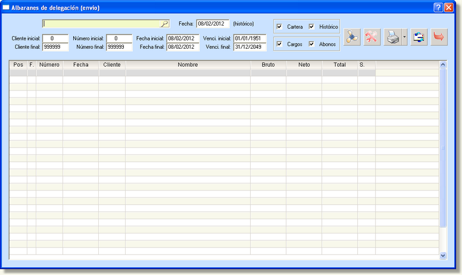
Task: Click the scrollbar up arrow
Action: 443,64
